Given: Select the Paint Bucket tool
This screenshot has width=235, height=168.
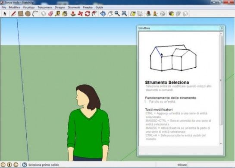Looking at the screenshot, I should pos(65,14).
